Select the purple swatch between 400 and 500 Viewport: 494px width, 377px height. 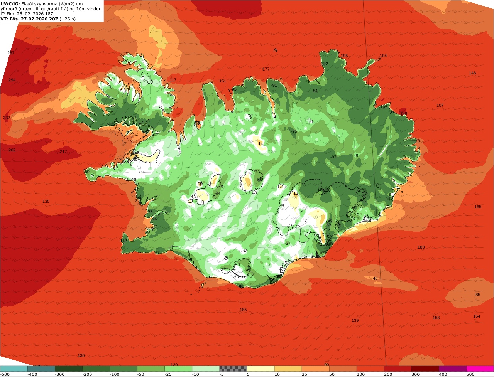tap(452, 369)
